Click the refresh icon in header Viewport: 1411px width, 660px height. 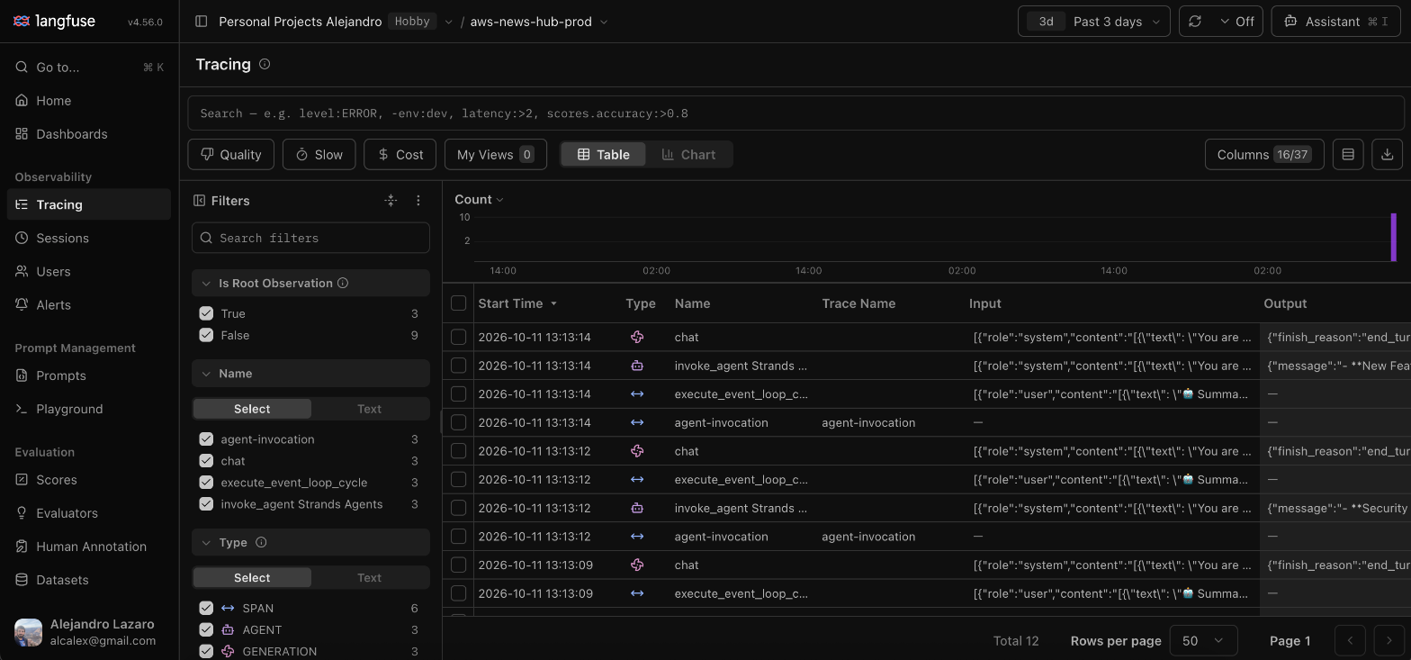pyautogui.click(x=1195, y=22)
